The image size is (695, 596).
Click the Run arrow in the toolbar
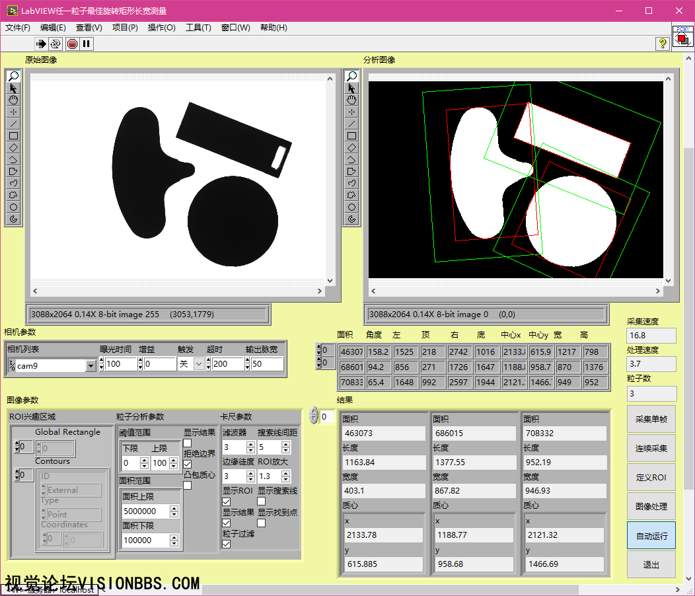pos(41,44)
